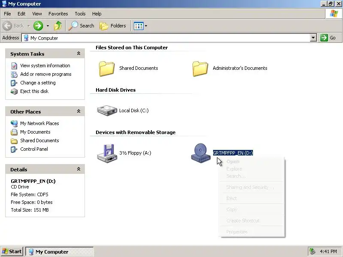Select Administrator's Documents folder icon

click(200, 69)
